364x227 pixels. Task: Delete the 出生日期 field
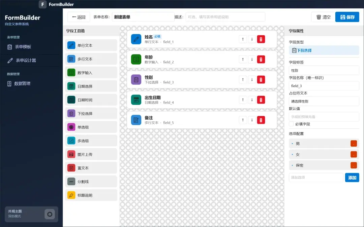tap(261, 100)
